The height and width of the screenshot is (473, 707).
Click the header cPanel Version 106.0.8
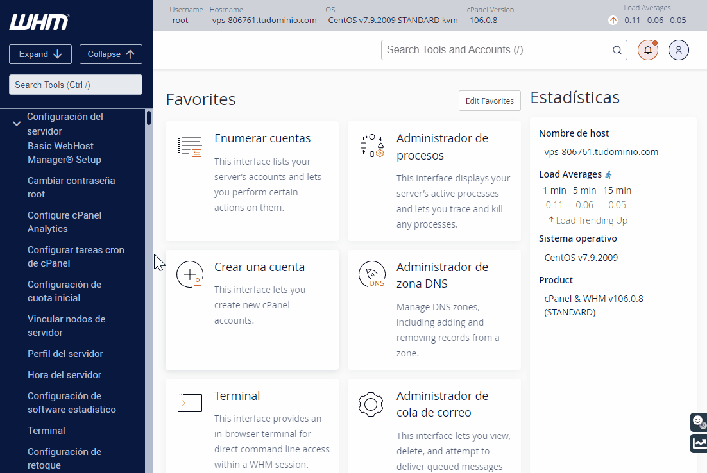483,21
